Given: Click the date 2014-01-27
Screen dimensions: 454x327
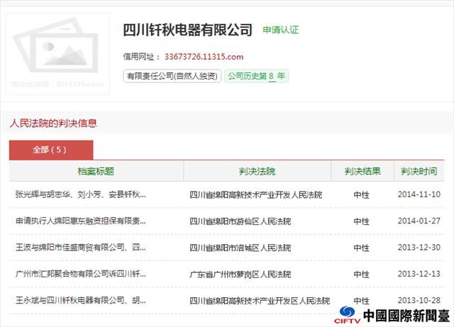Looking at the screenshot, I should pos(419,221).
